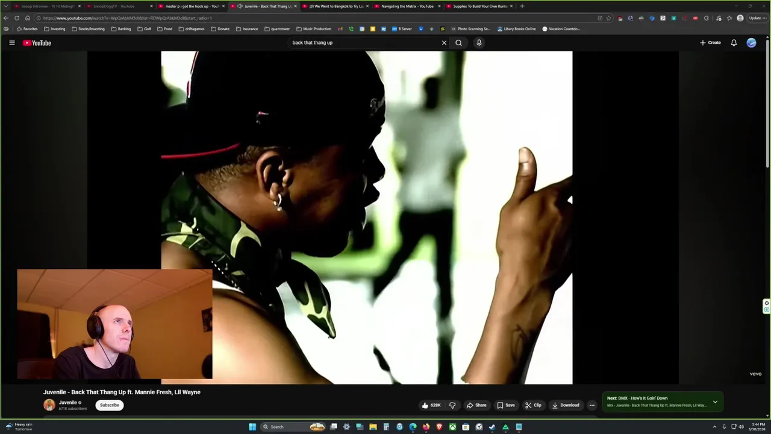The height and width of the screenshot is (434, 771).
Task: Go to the YouTube home logo
Action: pos(37,43)
